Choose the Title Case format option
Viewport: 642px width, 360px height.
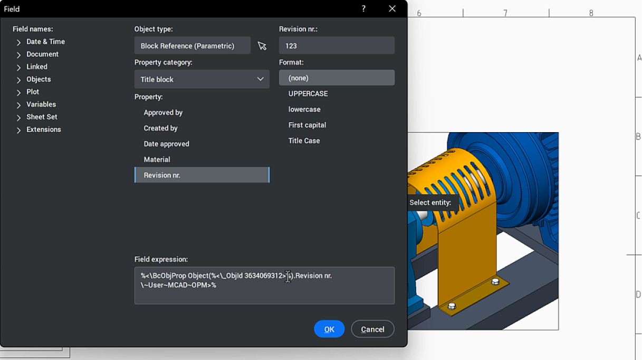pos(305,141)
